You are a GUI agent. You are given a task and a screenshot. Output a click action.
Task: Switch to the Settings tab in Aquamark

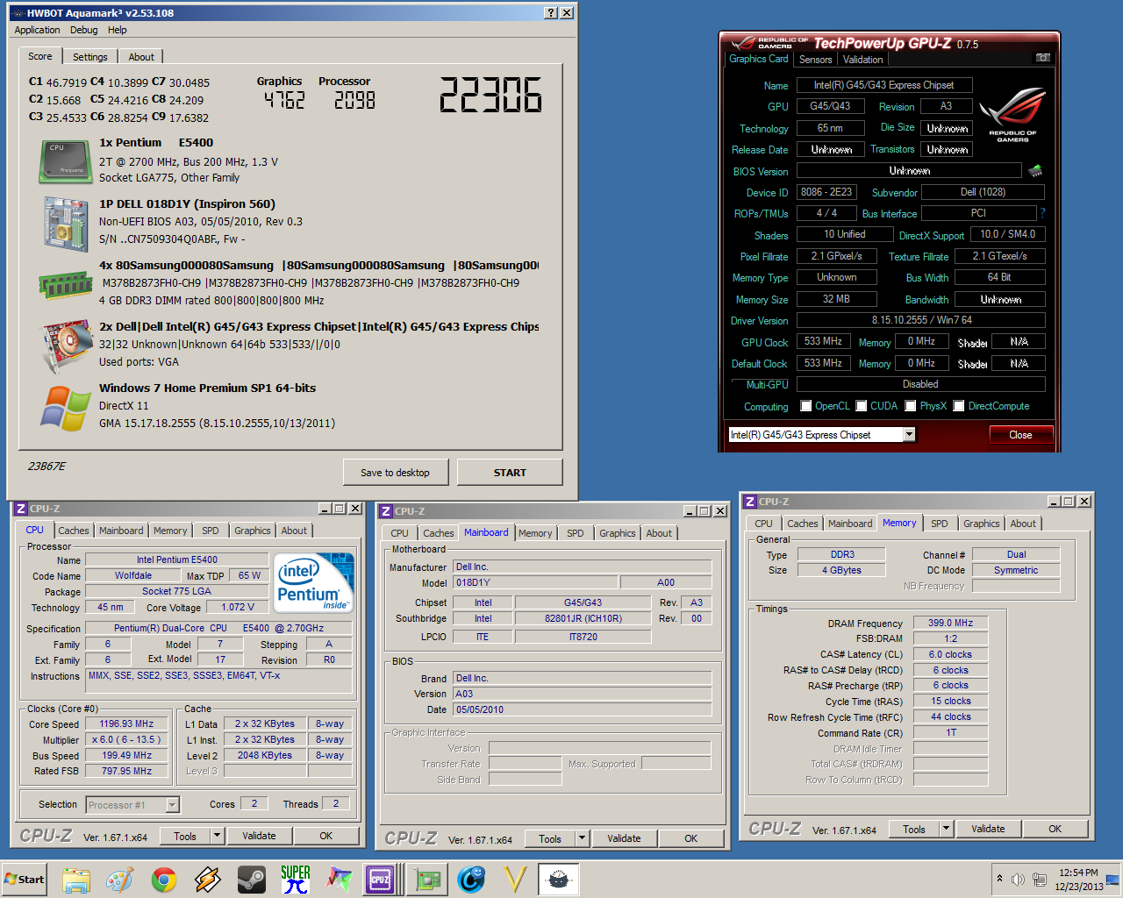click(90, 57)
